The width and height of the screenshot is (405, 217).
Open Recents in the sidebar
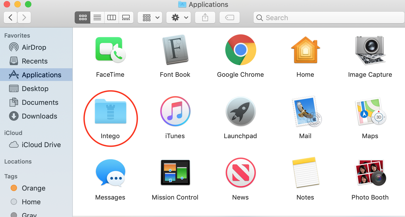click(36, 61)
